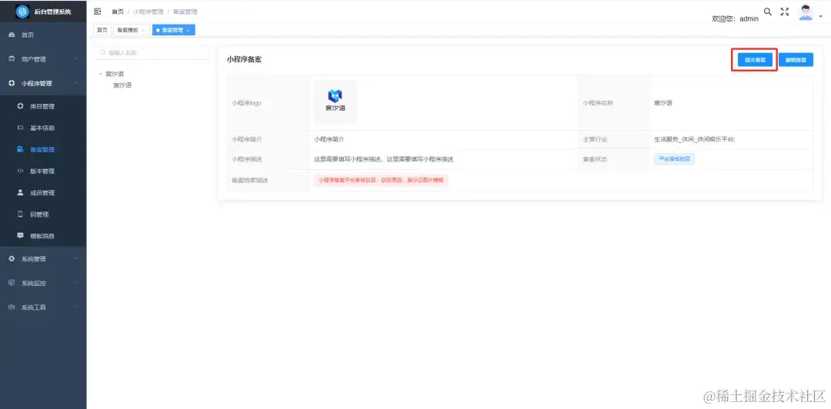Click the 版本管理 code icon
The width and height of the screenshot is (831, 409).
(21, 171)
